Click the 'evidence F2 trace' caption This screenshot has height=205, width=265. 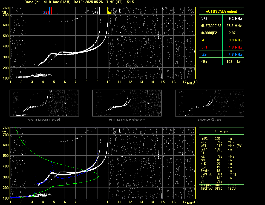click(x=210, y=119)
